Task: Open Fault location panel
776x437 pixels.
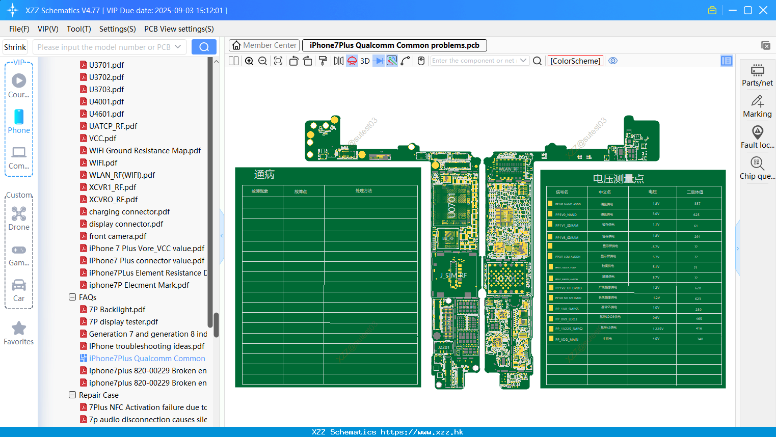Action: 757,138
